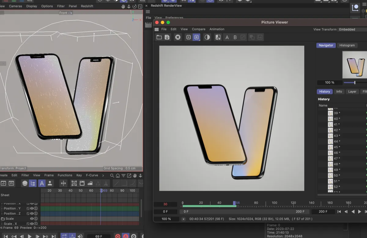Screen dimensions: 367x238
Task: Open the Compare menu in Picture Viewer
Action: 198,29
